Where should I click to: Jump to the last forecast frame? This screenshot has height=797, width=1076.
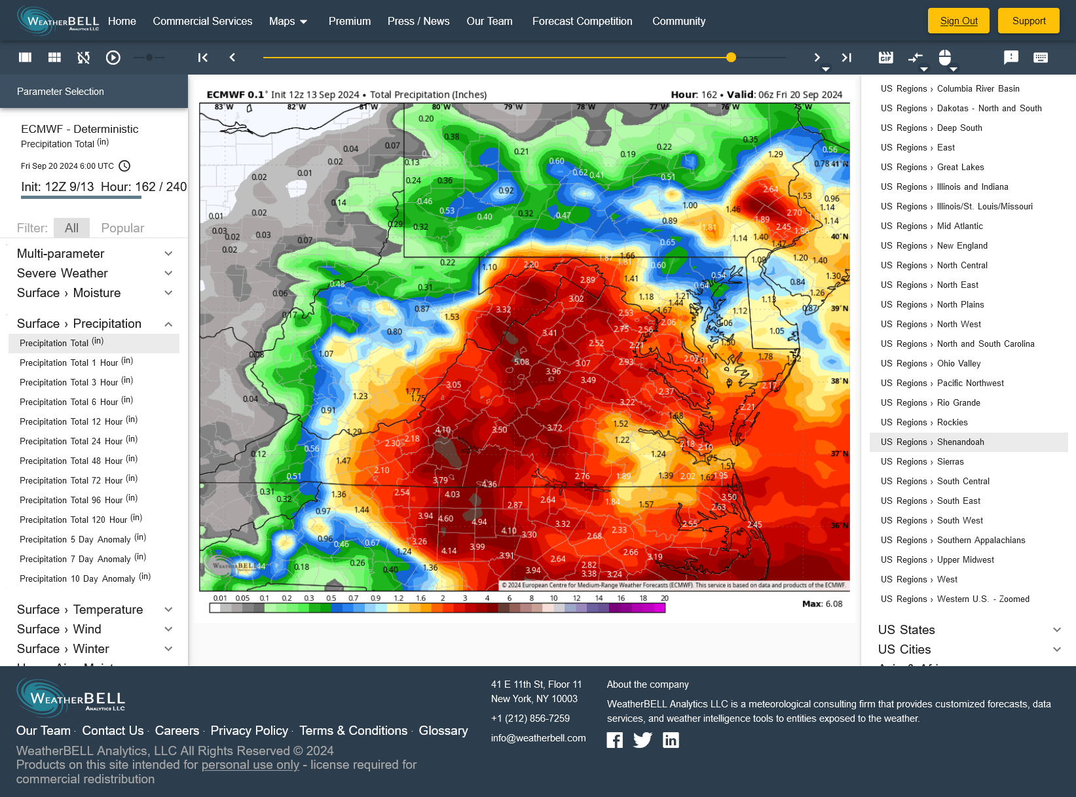tap(847, 58)
